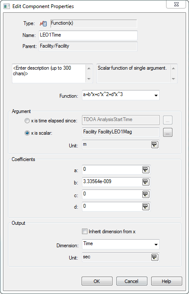Screen dimensions: 189x294
Task: Click unit selector icon for Output unit sec
Action: [x=155, y=257]
